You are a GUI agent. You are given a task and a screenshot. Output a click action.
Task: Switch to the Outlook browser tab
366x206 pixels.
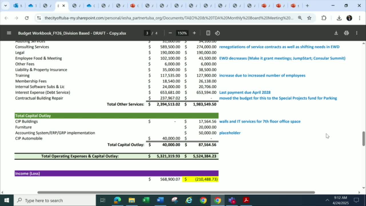(x=18, y=5)
